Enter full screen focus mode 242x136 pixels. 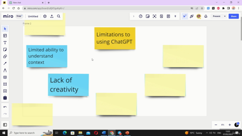[x=155, y=16]
